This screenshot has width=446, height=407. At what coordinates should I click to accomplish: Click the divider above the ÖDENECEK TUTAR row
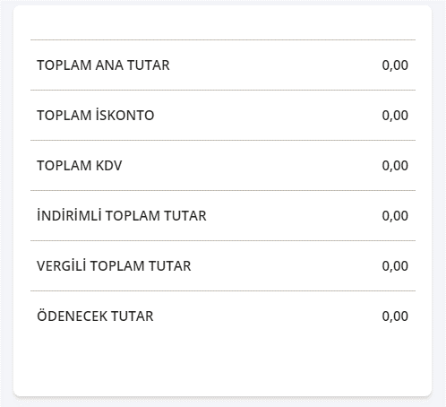223,290
